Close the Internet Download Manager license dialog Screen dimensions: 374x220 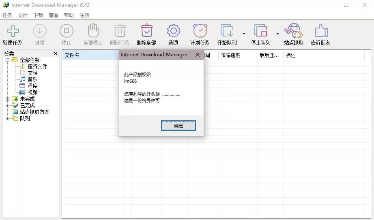pyautogui.click(x=198, y=55)
